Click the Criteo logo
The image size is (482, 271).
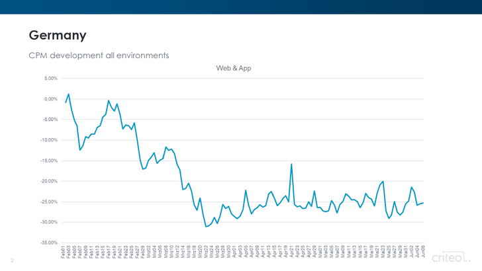click(x=451, y=257)
